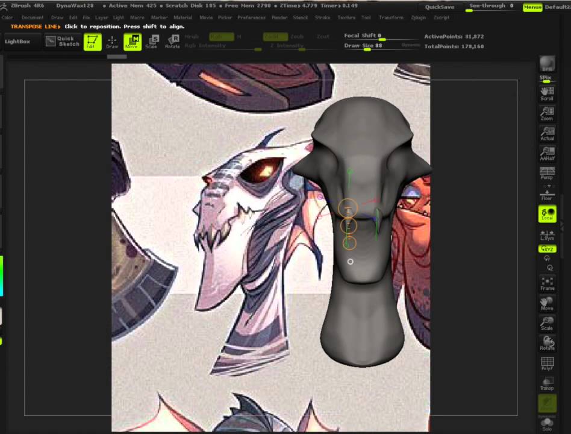Toggle the Zadd button
Image resolution: width=571 pixels, height=434 pixels.
click(x=275, y=36)
